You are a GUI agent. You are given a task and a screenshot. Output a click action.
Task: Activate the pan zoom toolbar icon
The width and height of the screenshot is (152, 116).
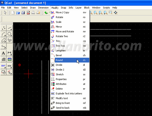click(116, 13)
